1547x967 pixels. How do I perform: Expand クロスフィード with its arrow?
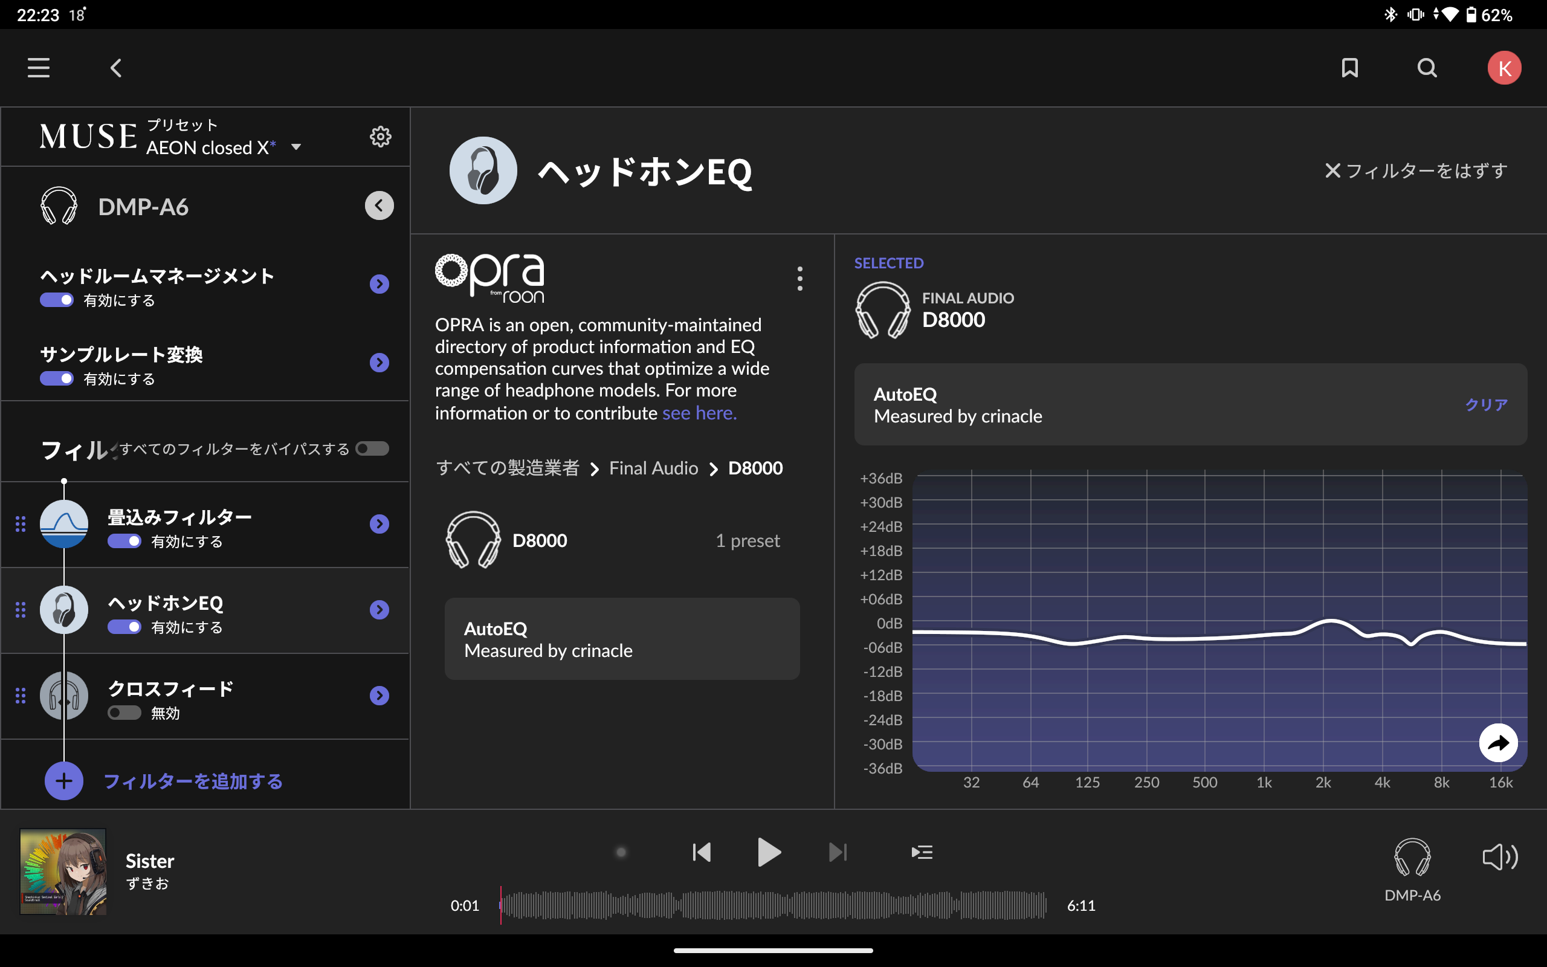(x=379, y=695)
